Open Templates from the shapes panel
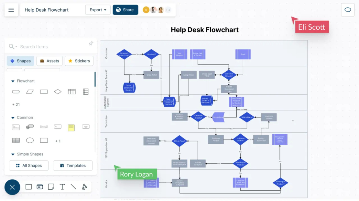This screenshot has height=201, width=359. pos(73,165)
